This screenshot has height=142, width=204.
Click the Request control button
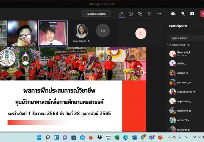click(96, 14)
